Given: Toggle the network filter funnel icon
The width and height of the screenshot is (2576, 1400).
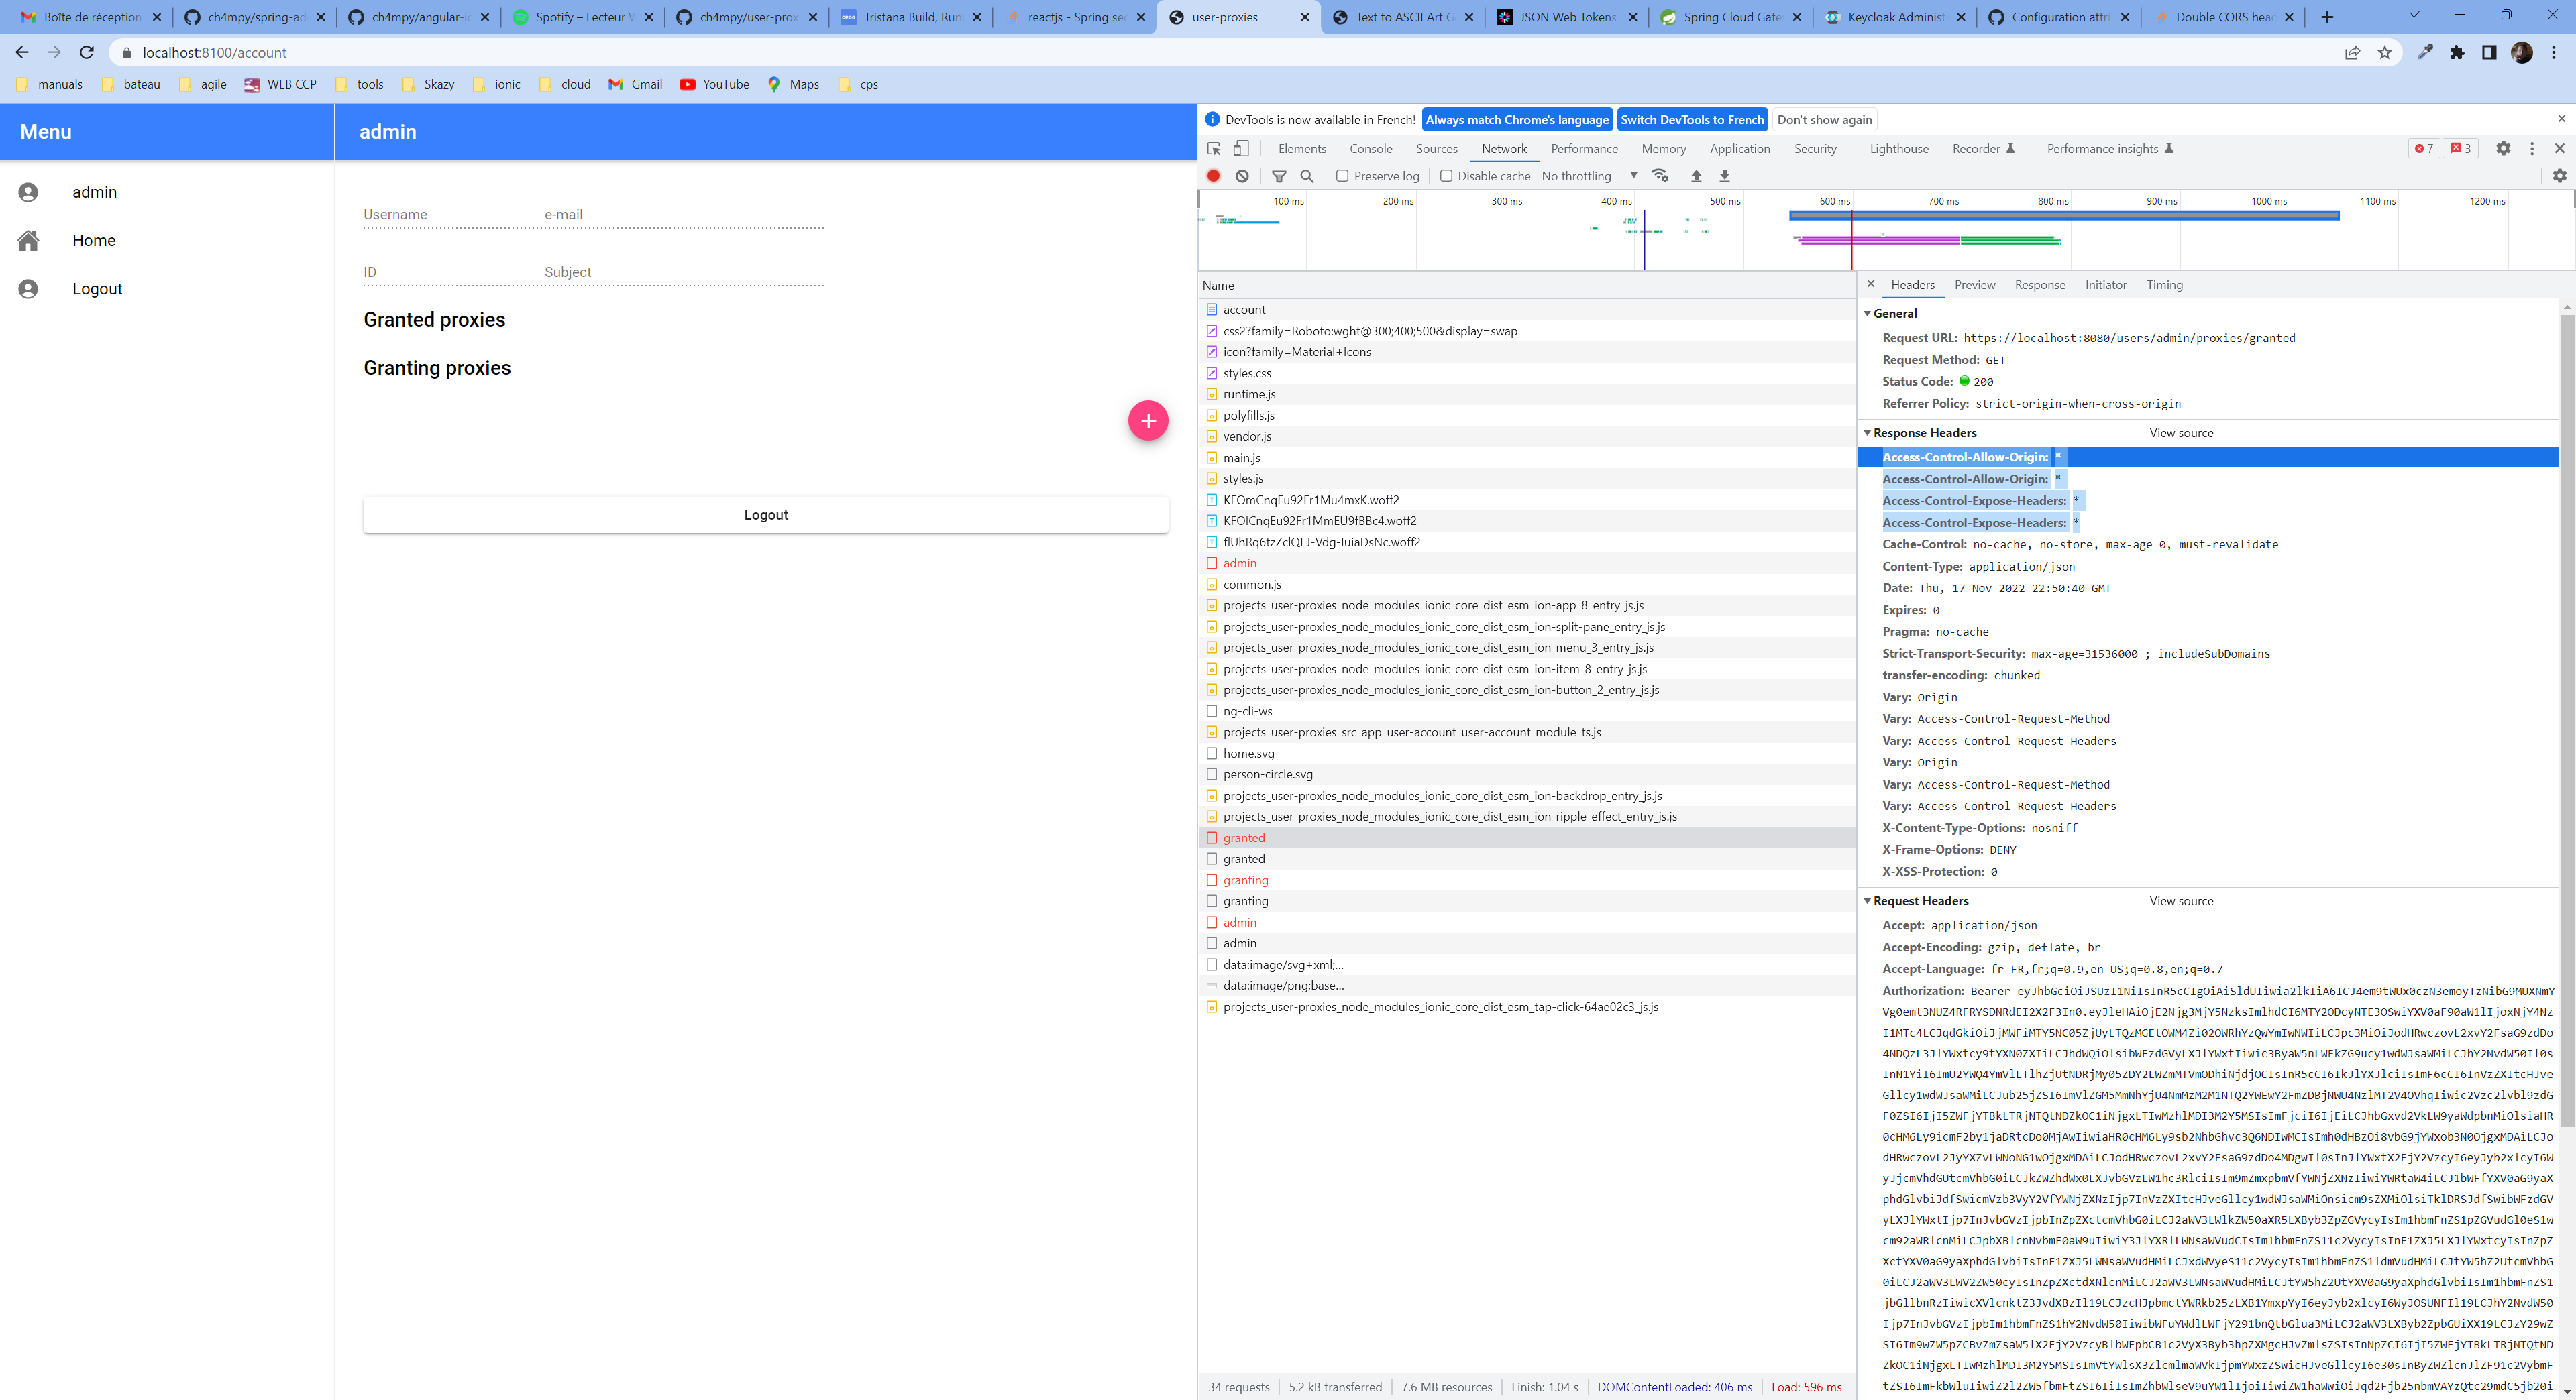Looking at the screenshot, I should point(1279,176).
